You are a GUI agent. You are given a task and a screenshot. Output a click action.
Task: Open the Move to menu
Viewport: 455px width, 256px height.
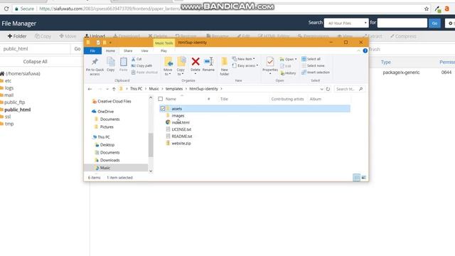coord(168,66)
